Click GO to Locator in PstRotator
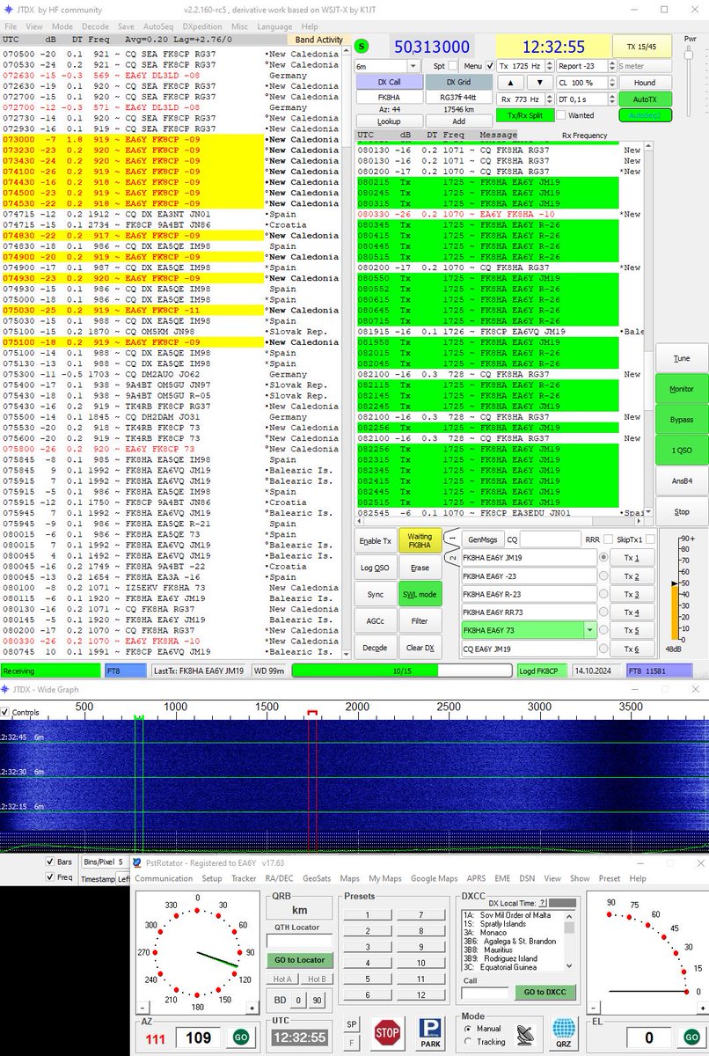The height and width of the screenshot is (1056, 709). tap(299, 959)
